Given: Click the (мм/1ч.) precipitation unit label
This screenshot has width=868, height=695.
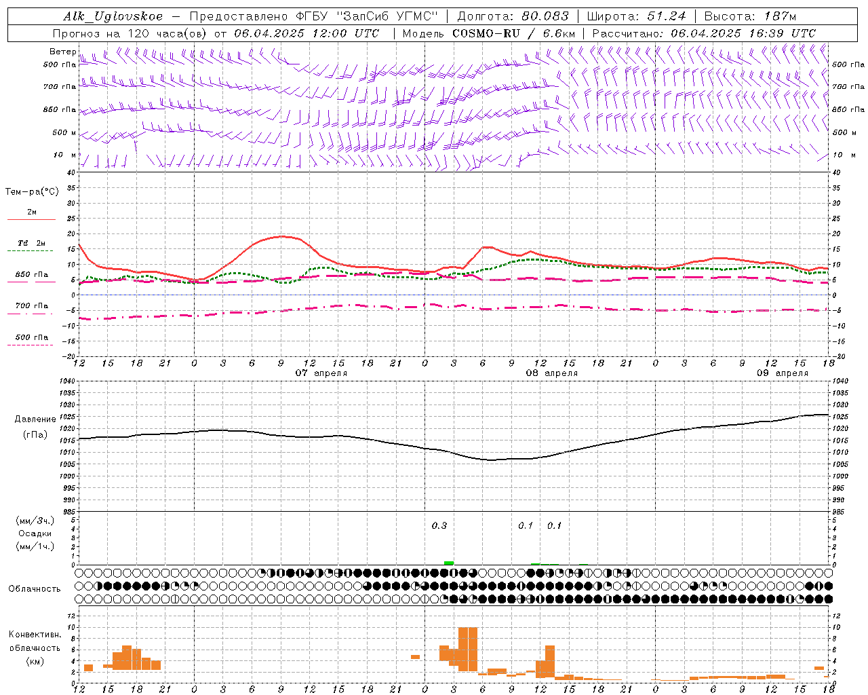Looking at the screenshot, I should (x=35, y=546).
